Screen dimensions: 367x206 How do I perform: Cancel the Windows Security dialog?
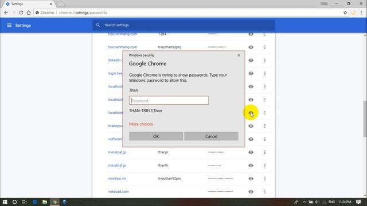point(211,136)
